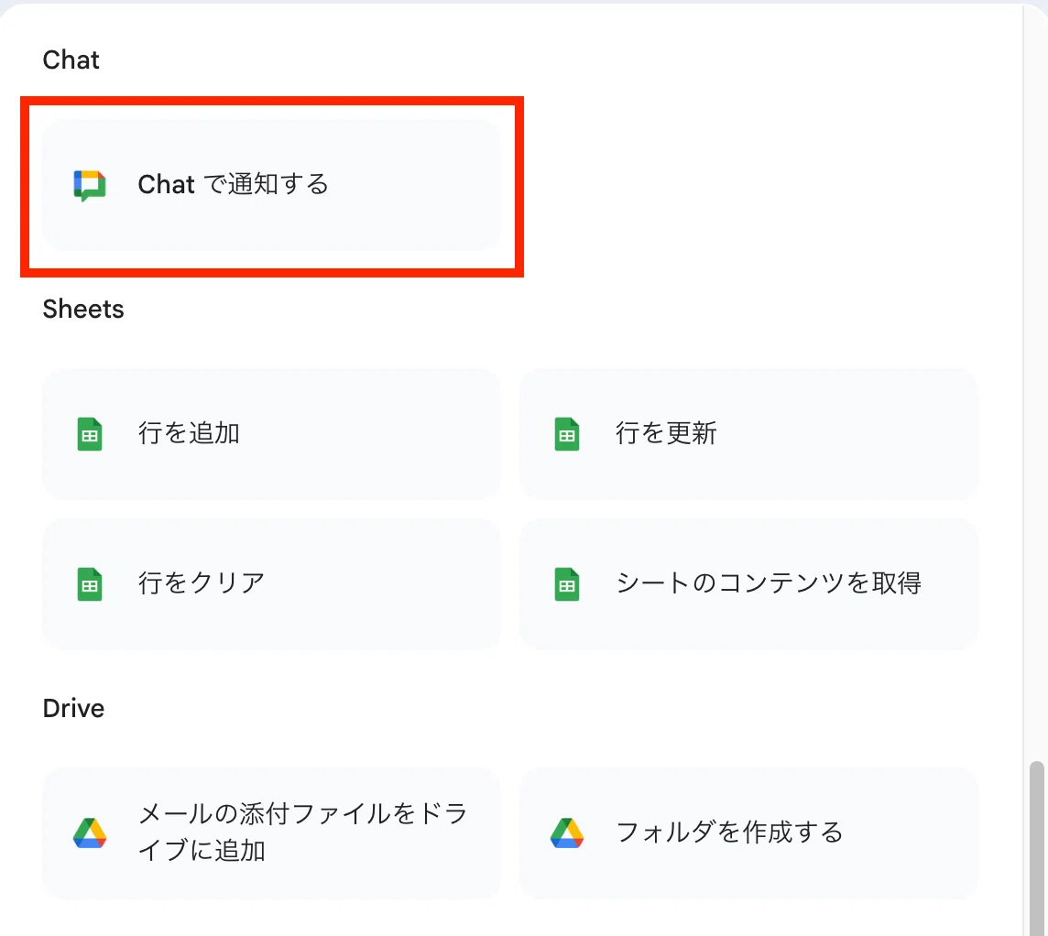Click the "Drive" section heading

[73, 708]
